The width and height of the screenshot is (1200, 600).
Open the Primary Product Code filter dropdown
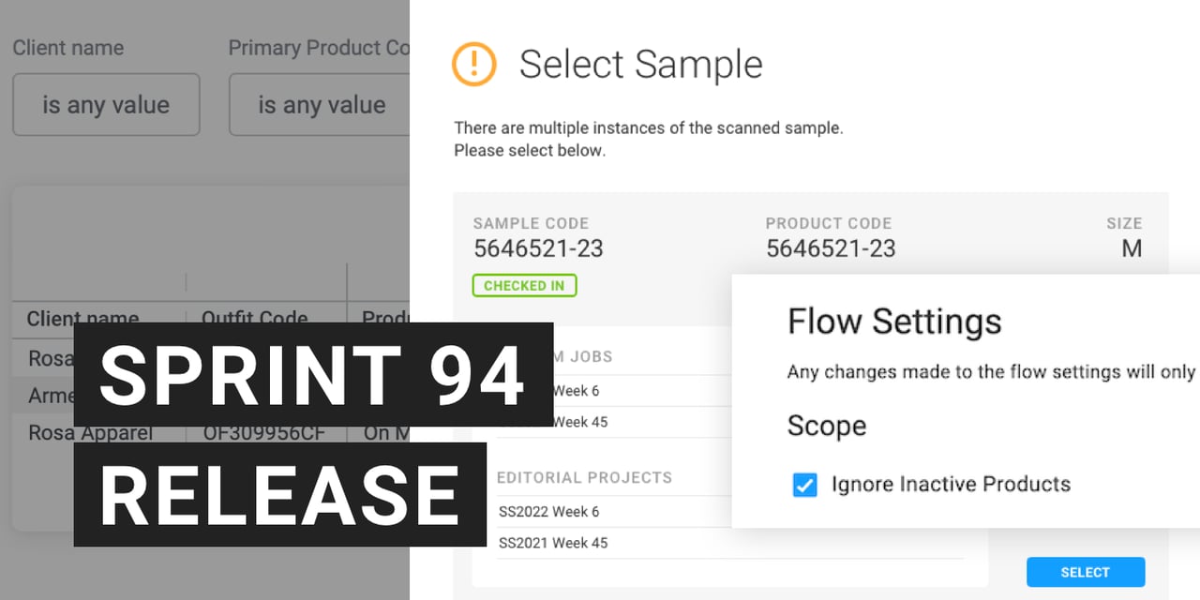point(320,105)
